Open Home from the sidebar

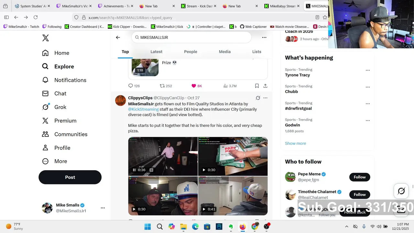(56, 53)
